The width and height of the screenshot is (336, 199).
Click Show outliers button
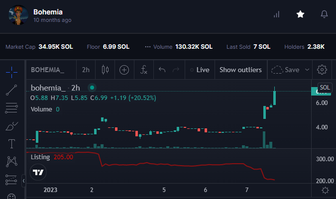240,70
